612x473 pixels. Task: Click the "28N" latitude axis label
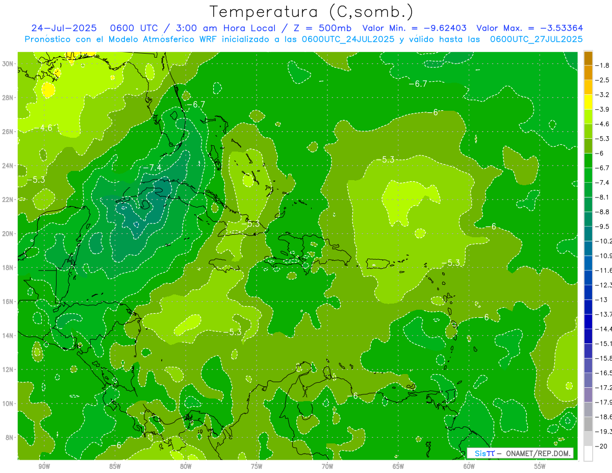pos(8,97)
